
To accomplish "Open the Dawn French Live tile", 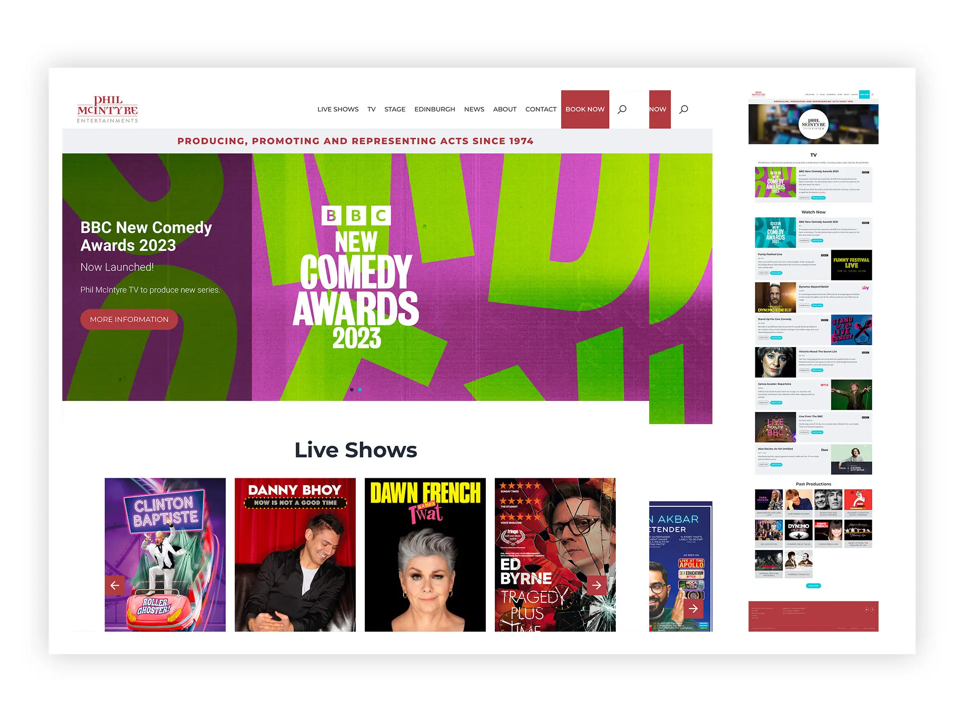I will tap(828, 533).
